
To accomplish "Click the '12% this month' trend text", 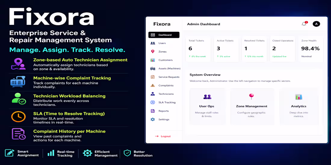I will pyautogui.click(x=254, y=56).
